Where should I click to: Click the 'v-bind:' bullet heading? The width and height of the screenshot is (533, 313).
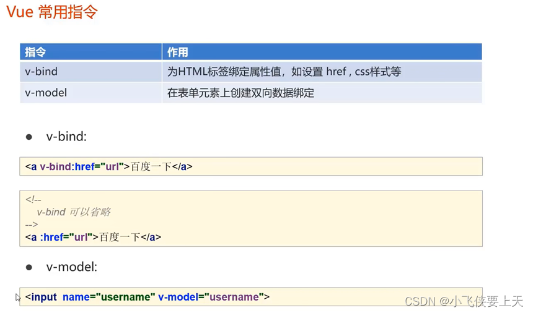(x=66, y=137)
